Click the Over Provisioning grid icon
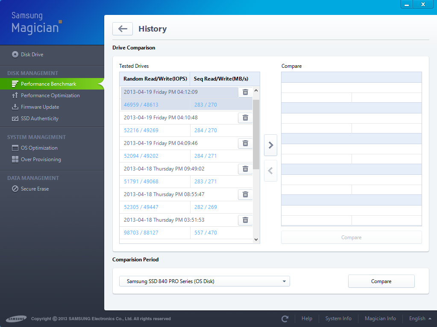 pyautogui.click(x=15, y=159)
